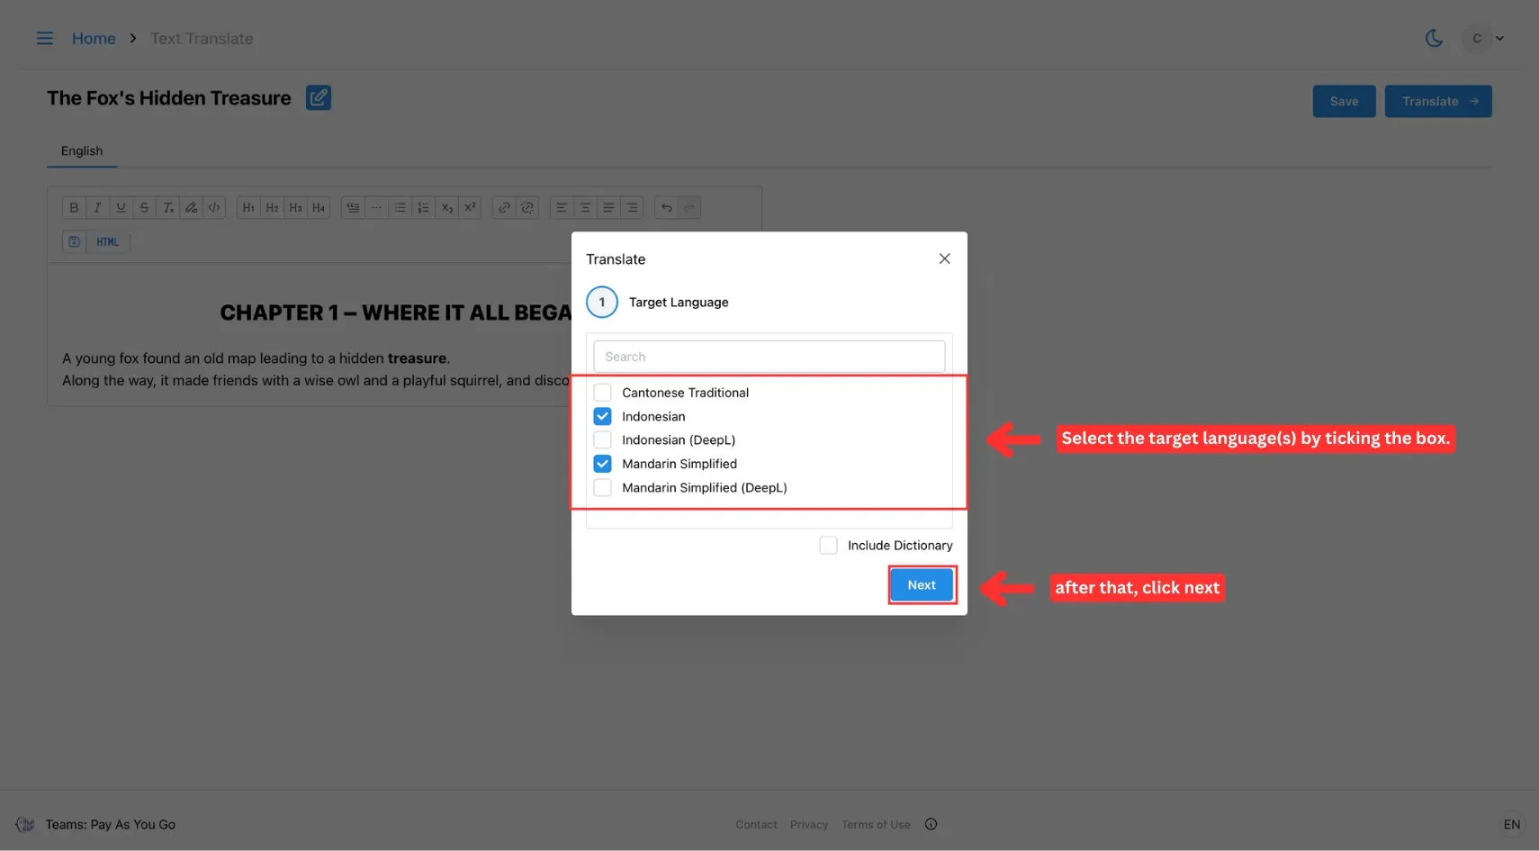1539x851 pixels.
Task: Switch to the English tab
Action: [x=82, y=150]
